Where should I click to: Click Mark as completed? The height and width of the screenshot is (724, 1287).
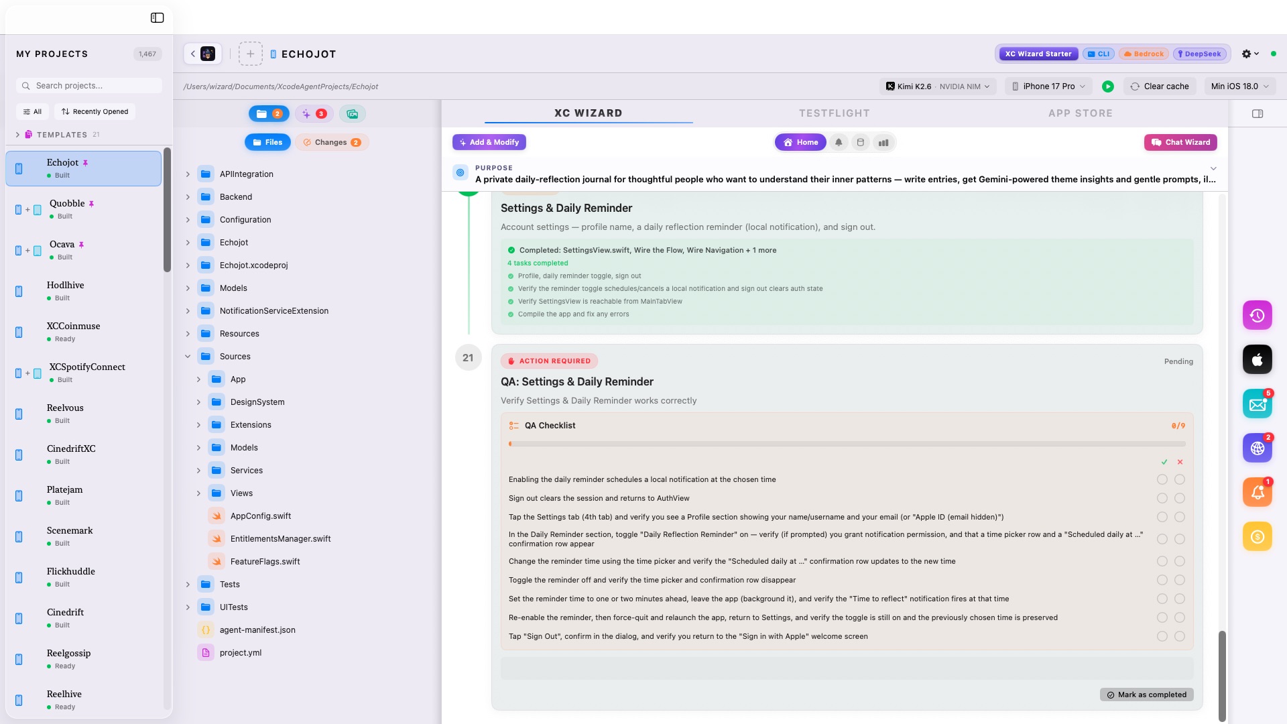coord(1146,695)
